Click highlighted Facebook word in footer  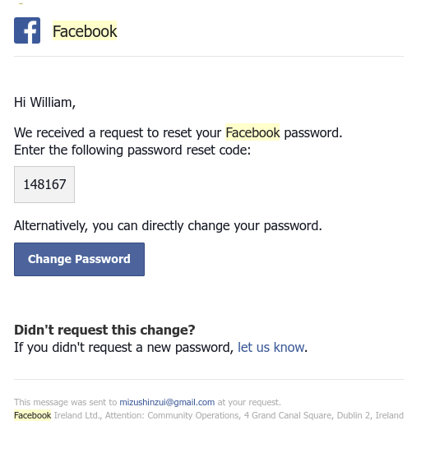(x=32, y=415)
